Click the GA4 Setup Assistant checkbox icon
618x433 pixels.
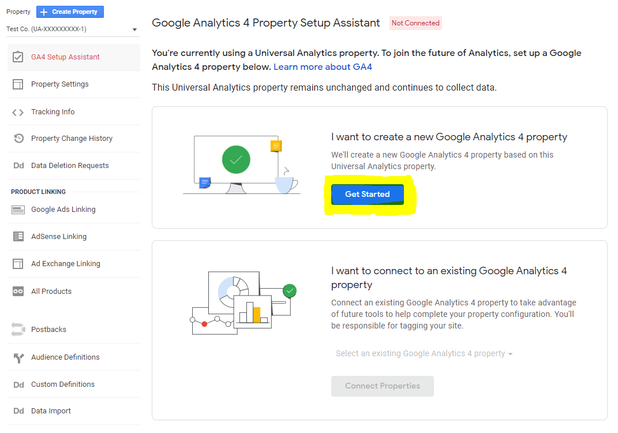pos(18,57)
